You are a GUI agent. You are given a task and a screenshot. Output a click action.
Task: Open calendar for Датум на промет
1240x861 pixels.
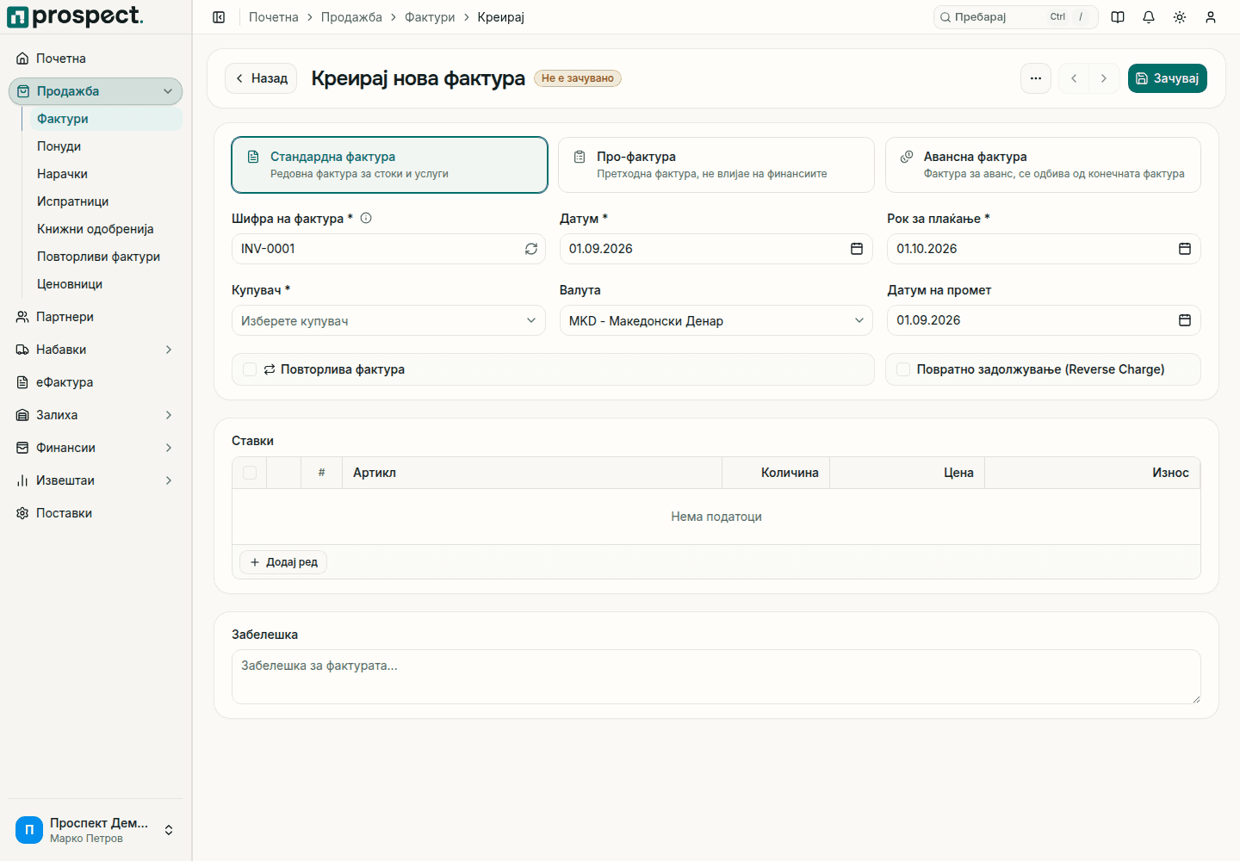1185,320
